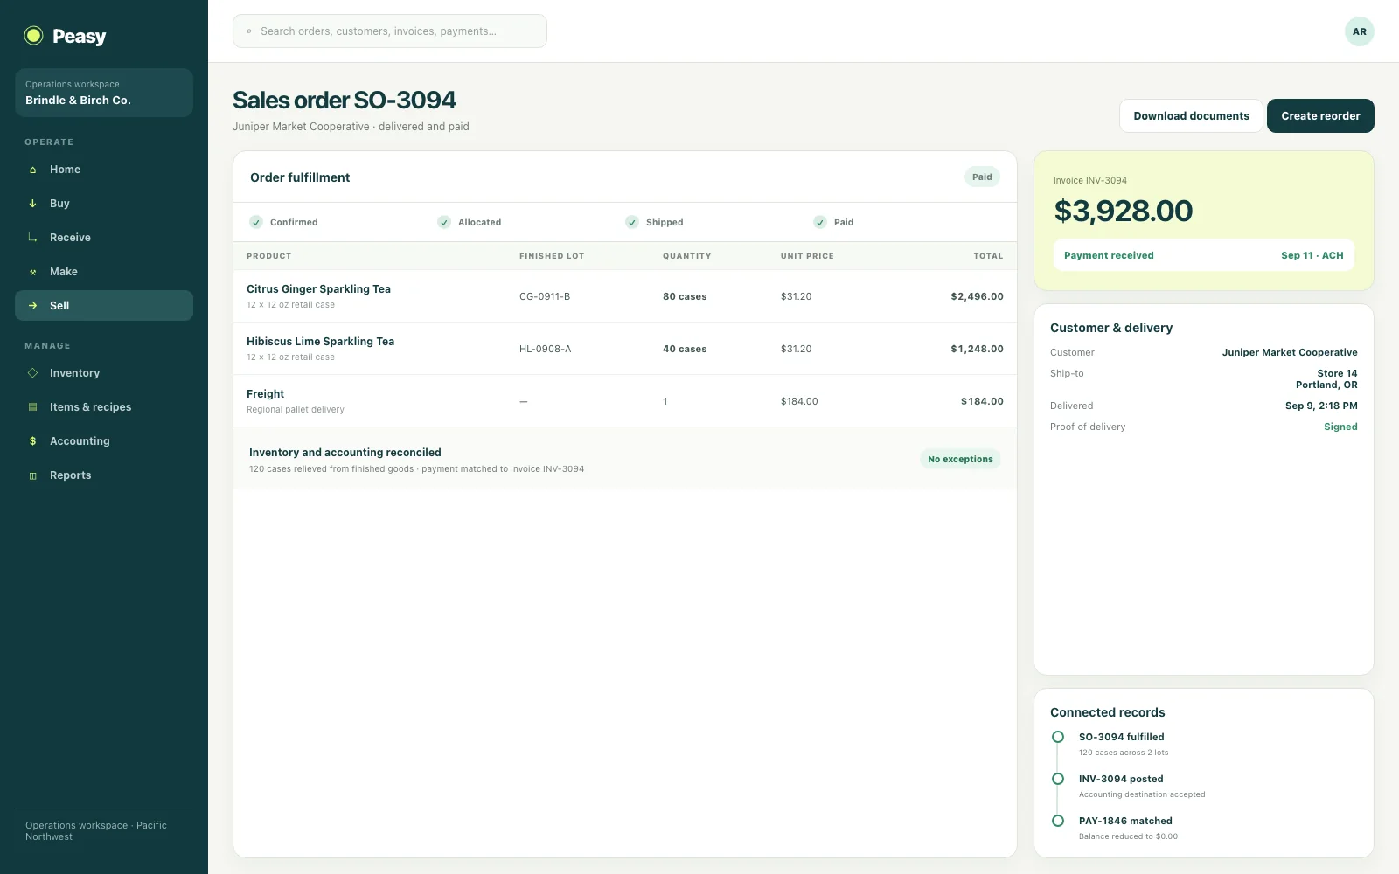Select the Freight line item

click(265, 394)
